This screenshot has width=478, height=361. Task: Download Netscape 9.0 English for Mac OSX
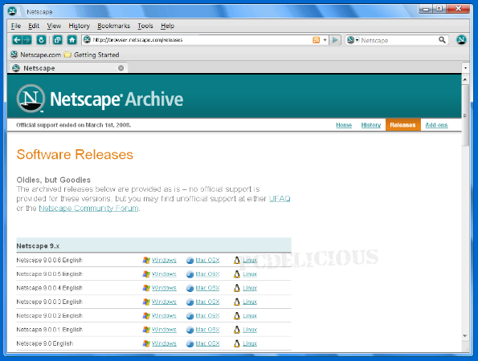click(207, 343)
